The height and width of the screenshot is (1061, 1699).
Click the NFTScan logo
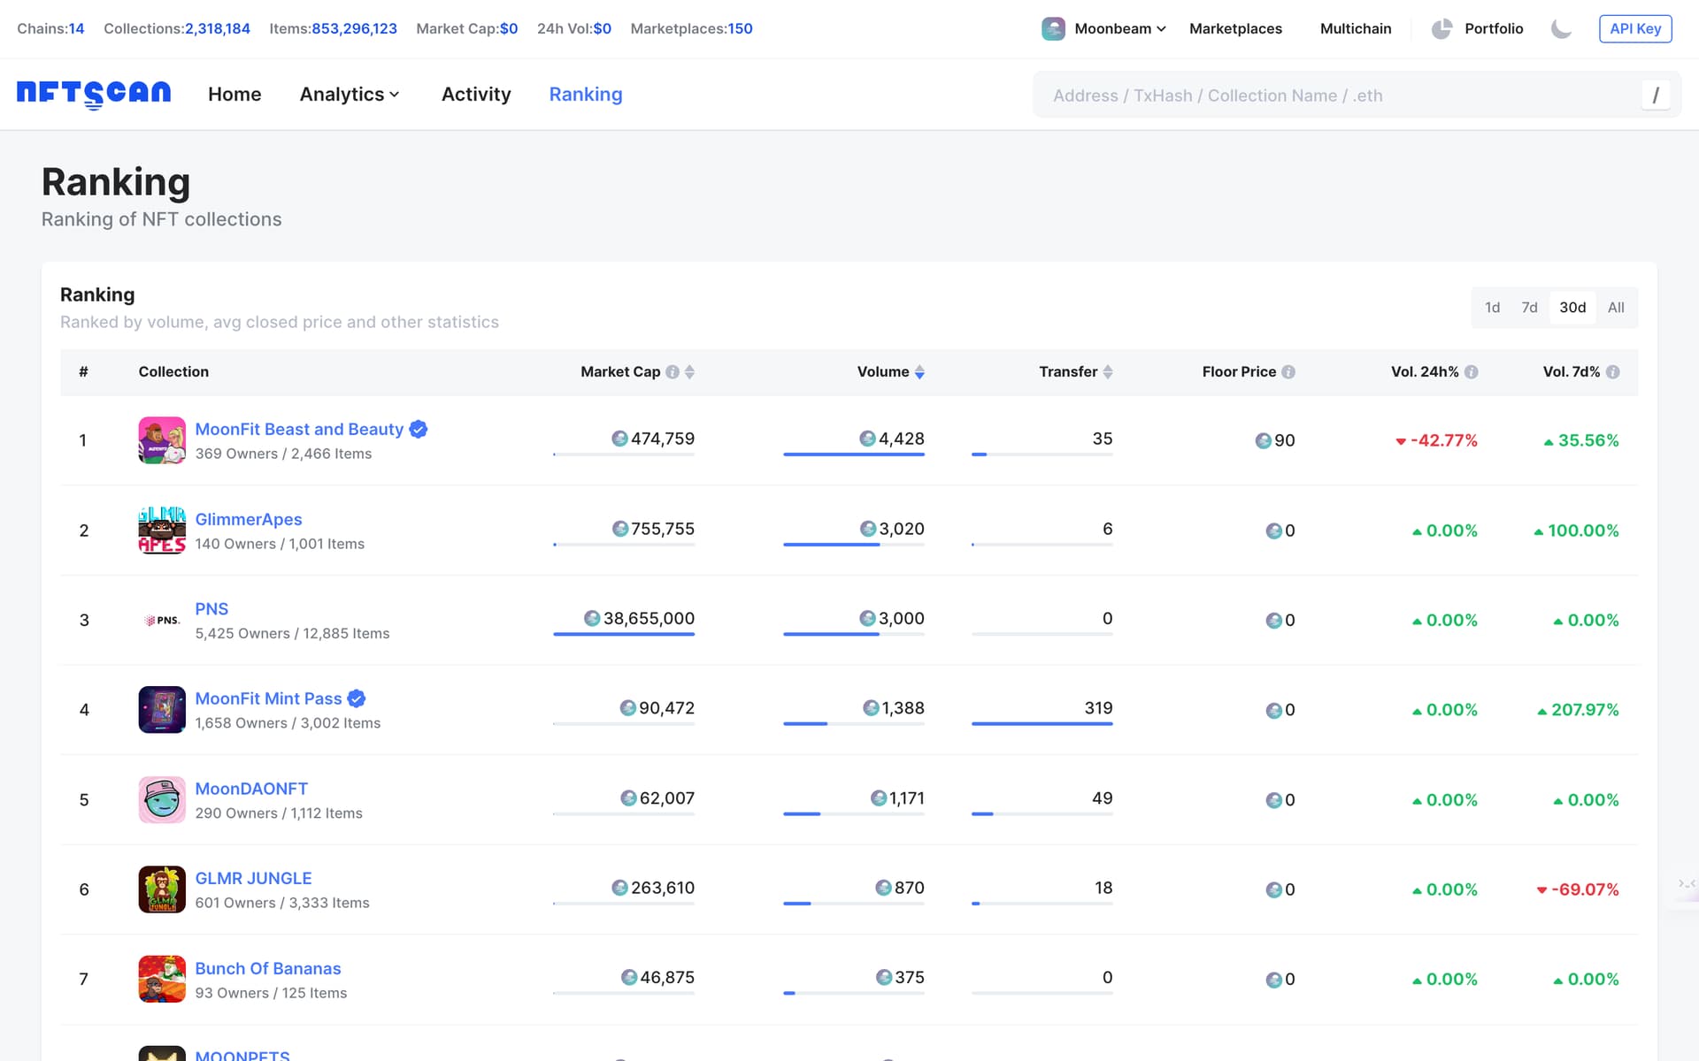pyautogui.click(x=94, y=94)
